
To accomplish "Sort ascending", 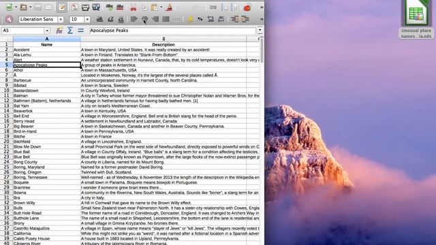I will (x=224, y=7).
